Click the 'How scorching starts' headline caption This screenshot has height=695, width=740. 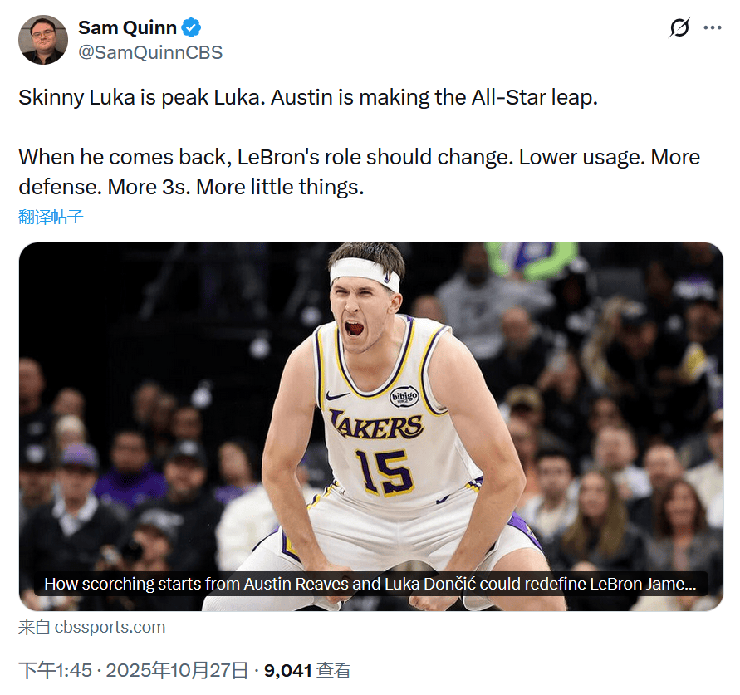coord(370,584)
